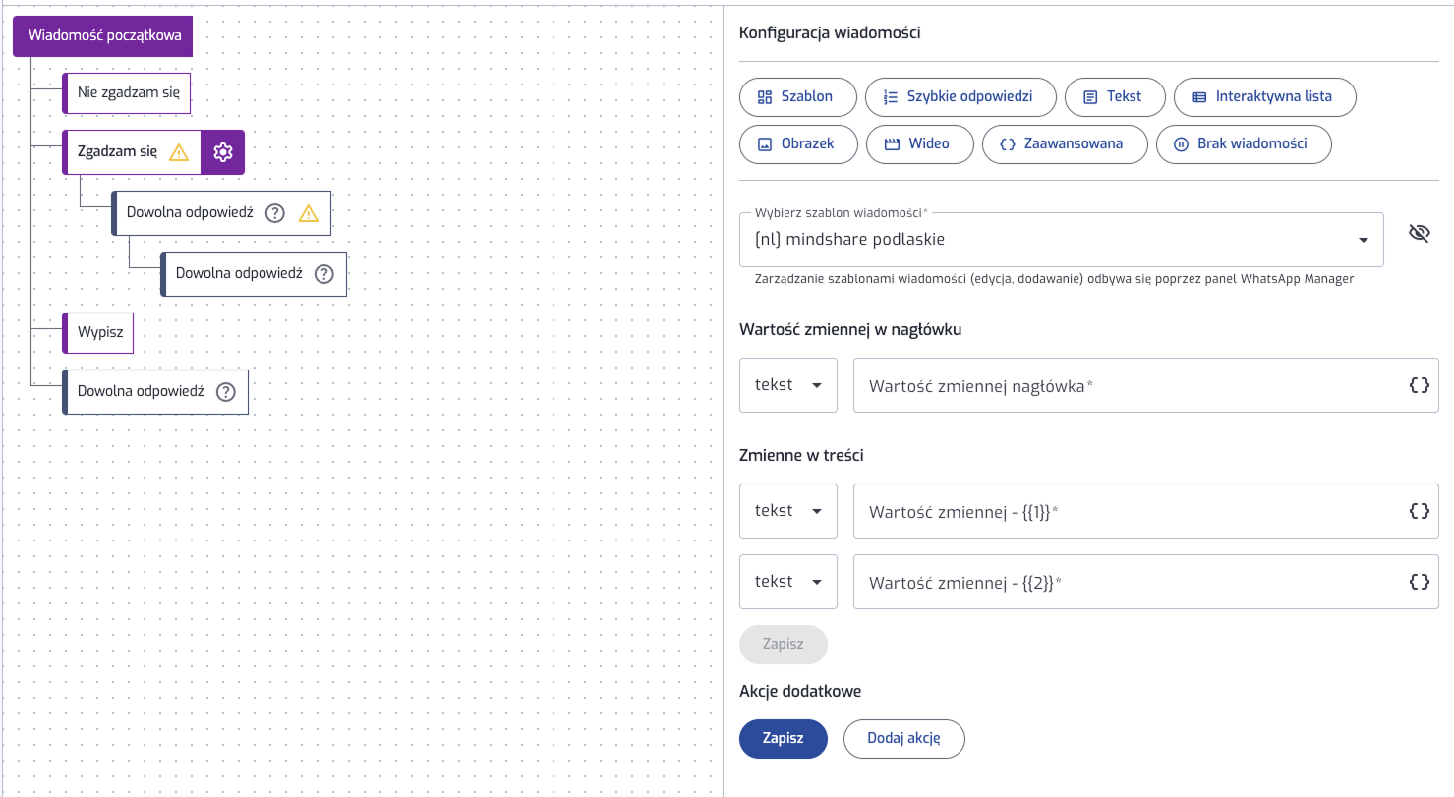
Task: Choose the Brak wiadomości option
Action: click(1243, 143)
